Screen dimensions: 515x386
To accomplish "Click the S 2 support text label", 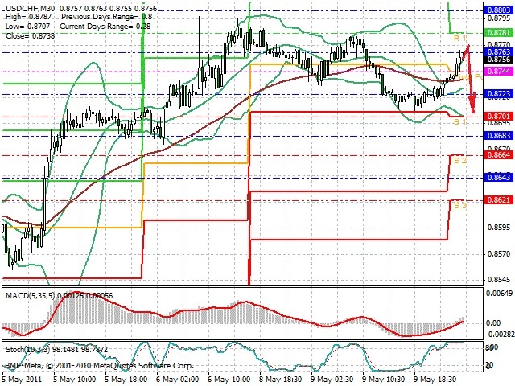I will click(x=459, y=161).
